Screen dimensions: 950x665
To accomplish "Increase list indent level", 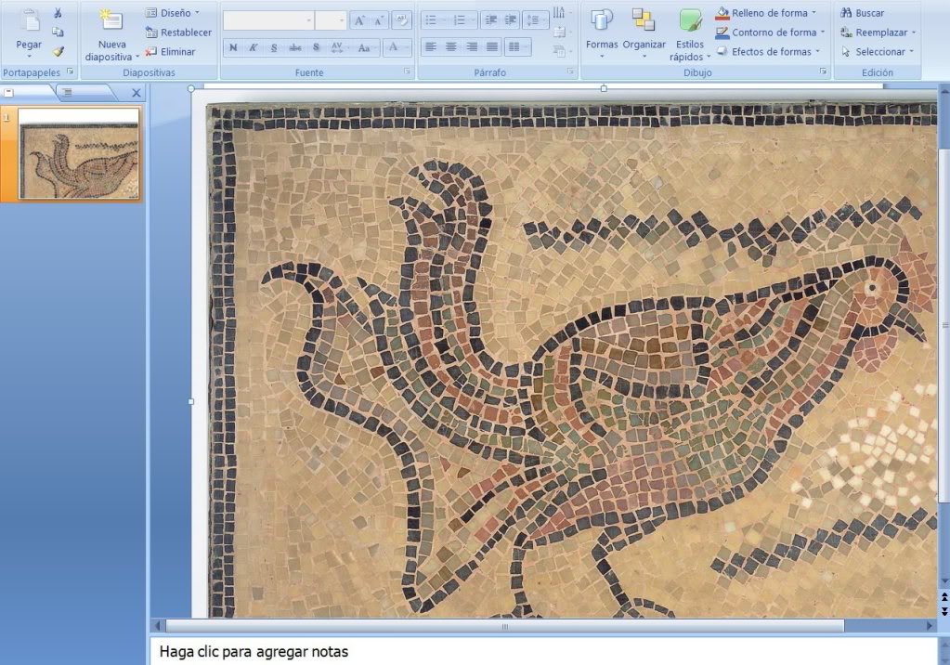I will pos(511,20).
